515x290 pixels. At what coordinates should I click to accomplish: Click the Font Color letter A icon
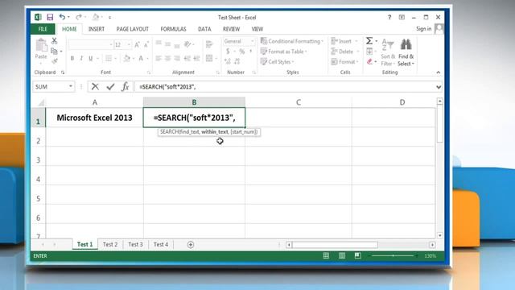pyautogui.click(x=141, y=59)
